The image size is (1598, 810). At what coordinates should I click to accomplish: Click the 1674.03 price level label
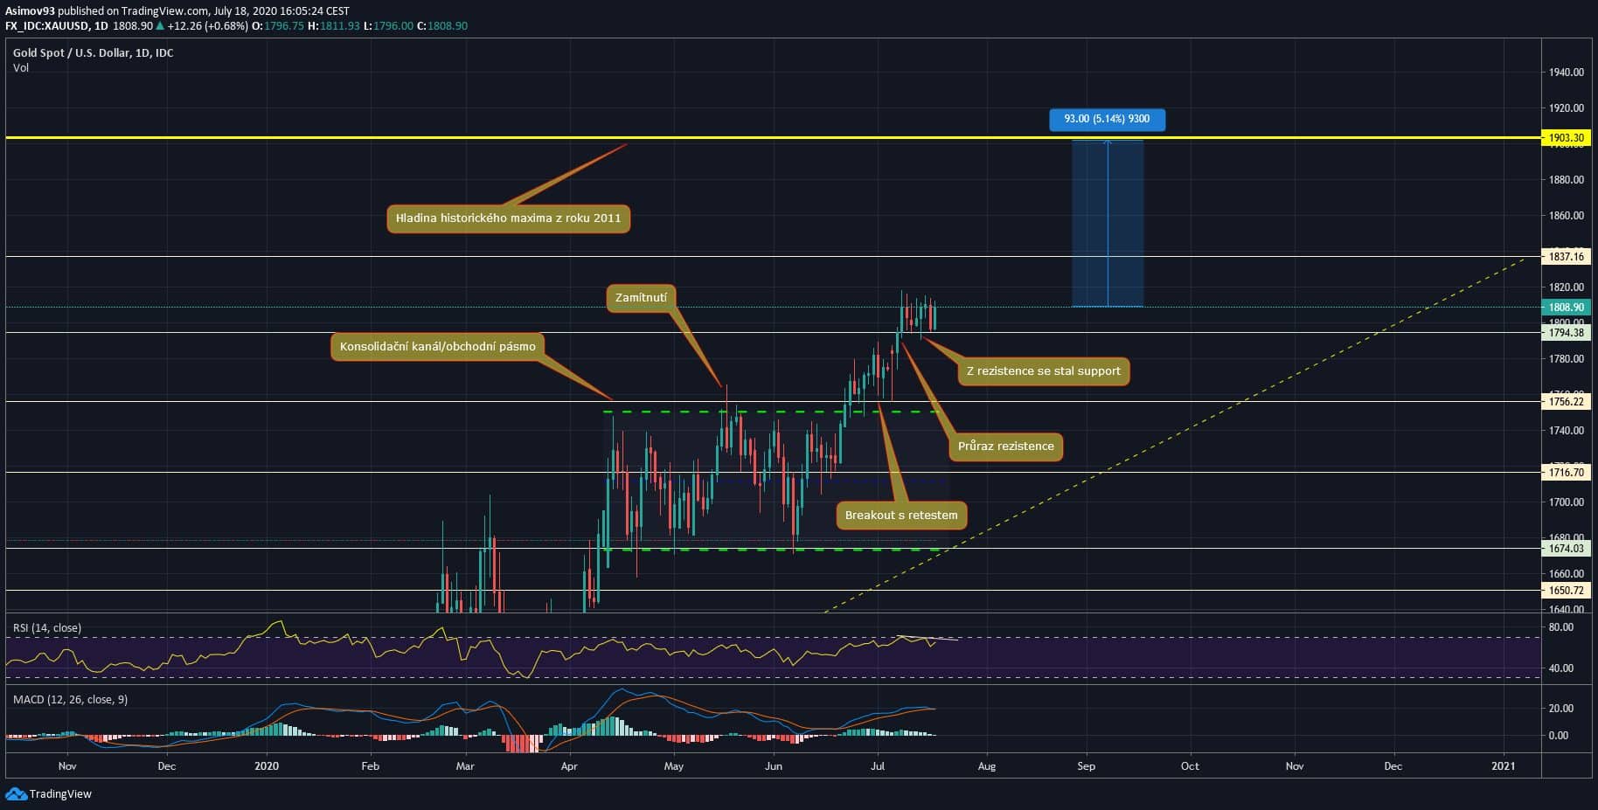pos(1566,549)
